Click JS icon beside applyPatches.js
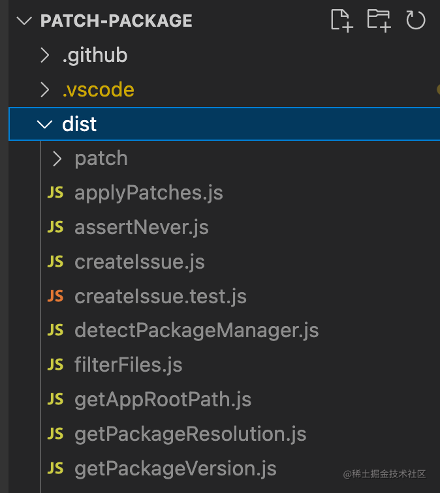Viewport: 440px width, 493px height. [55, 193]
